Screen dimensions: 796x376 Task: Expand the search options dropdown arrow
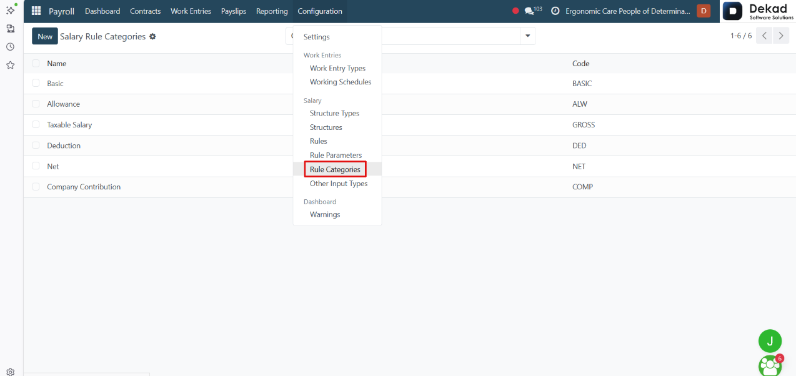click(528, 36)
